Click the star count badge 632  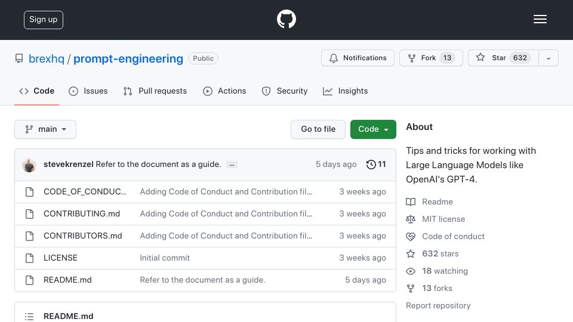point(520,58)
